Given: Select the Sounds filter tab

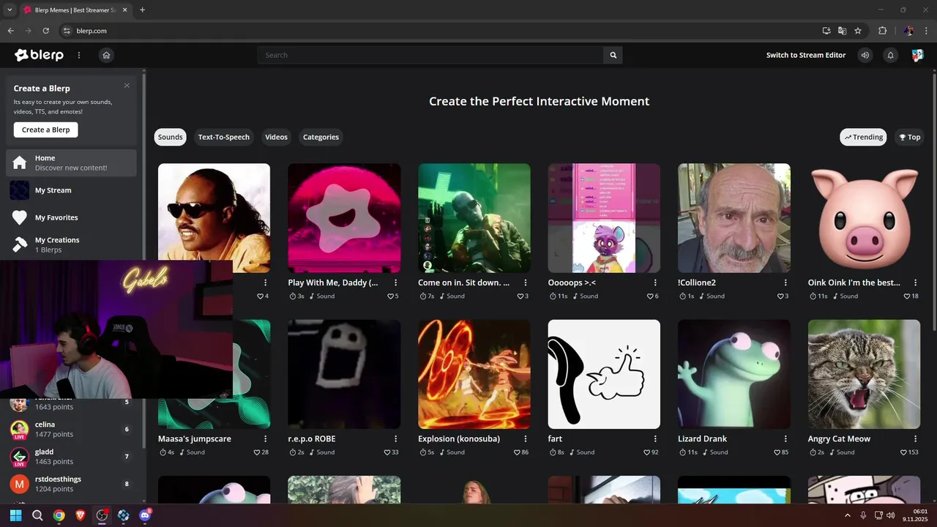Looking at the screenshot, I should tap(170, 137).
